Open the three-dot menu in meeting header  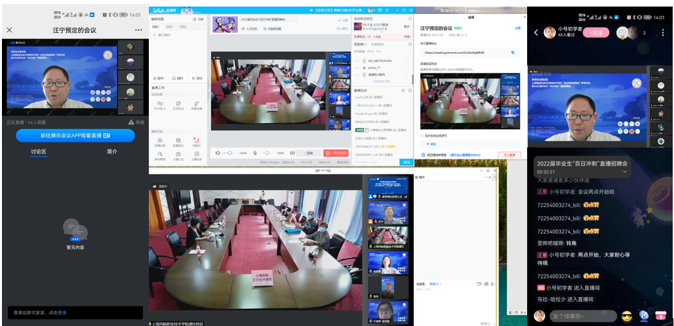[138, 30]
